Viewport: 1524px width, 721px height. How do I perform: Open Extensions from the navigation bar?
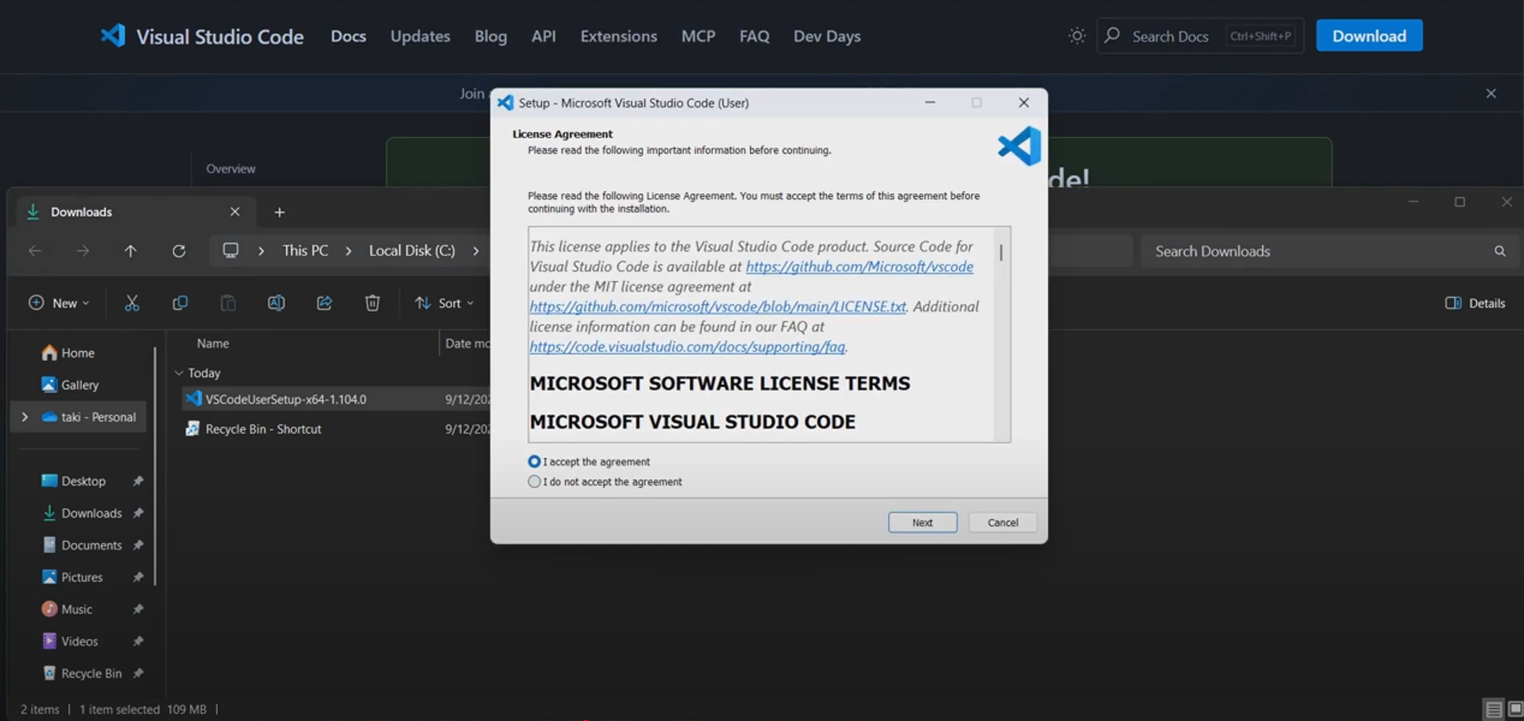tap(618, 36)
